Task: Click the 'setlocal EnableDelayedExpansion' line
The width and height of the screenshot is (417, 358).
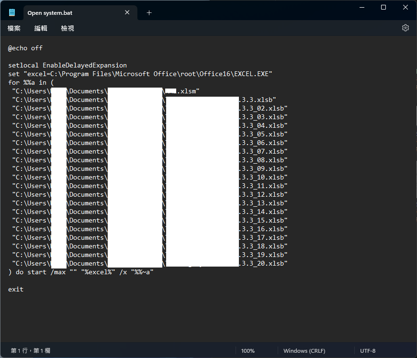Action: click(x=68, y=66)
